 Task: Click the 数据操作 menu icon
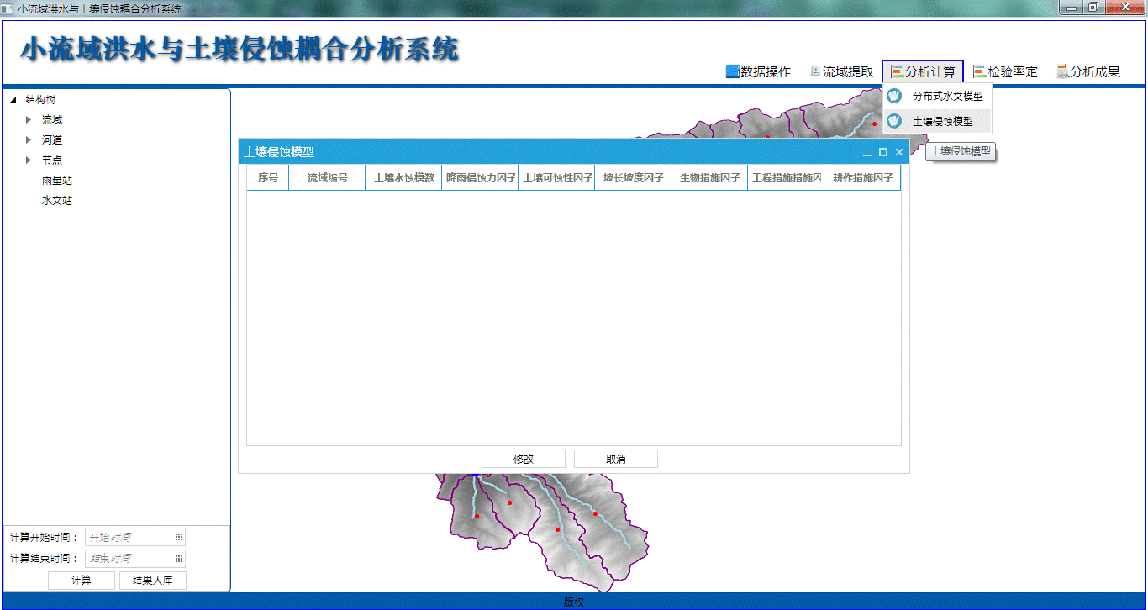tap(732, 71)
